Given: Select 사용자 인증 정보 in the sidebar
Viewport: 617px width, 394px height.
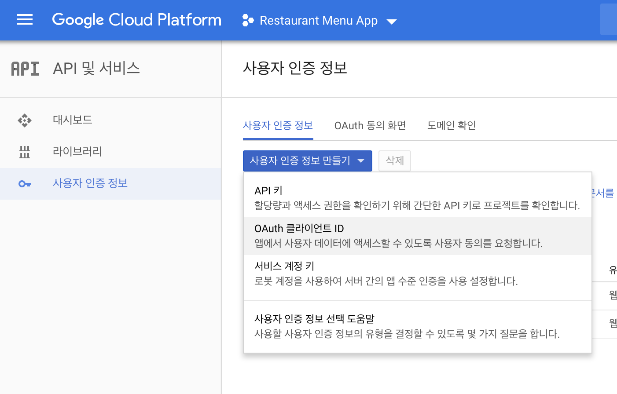Looking at the screenshot, I should pos(110,184).
